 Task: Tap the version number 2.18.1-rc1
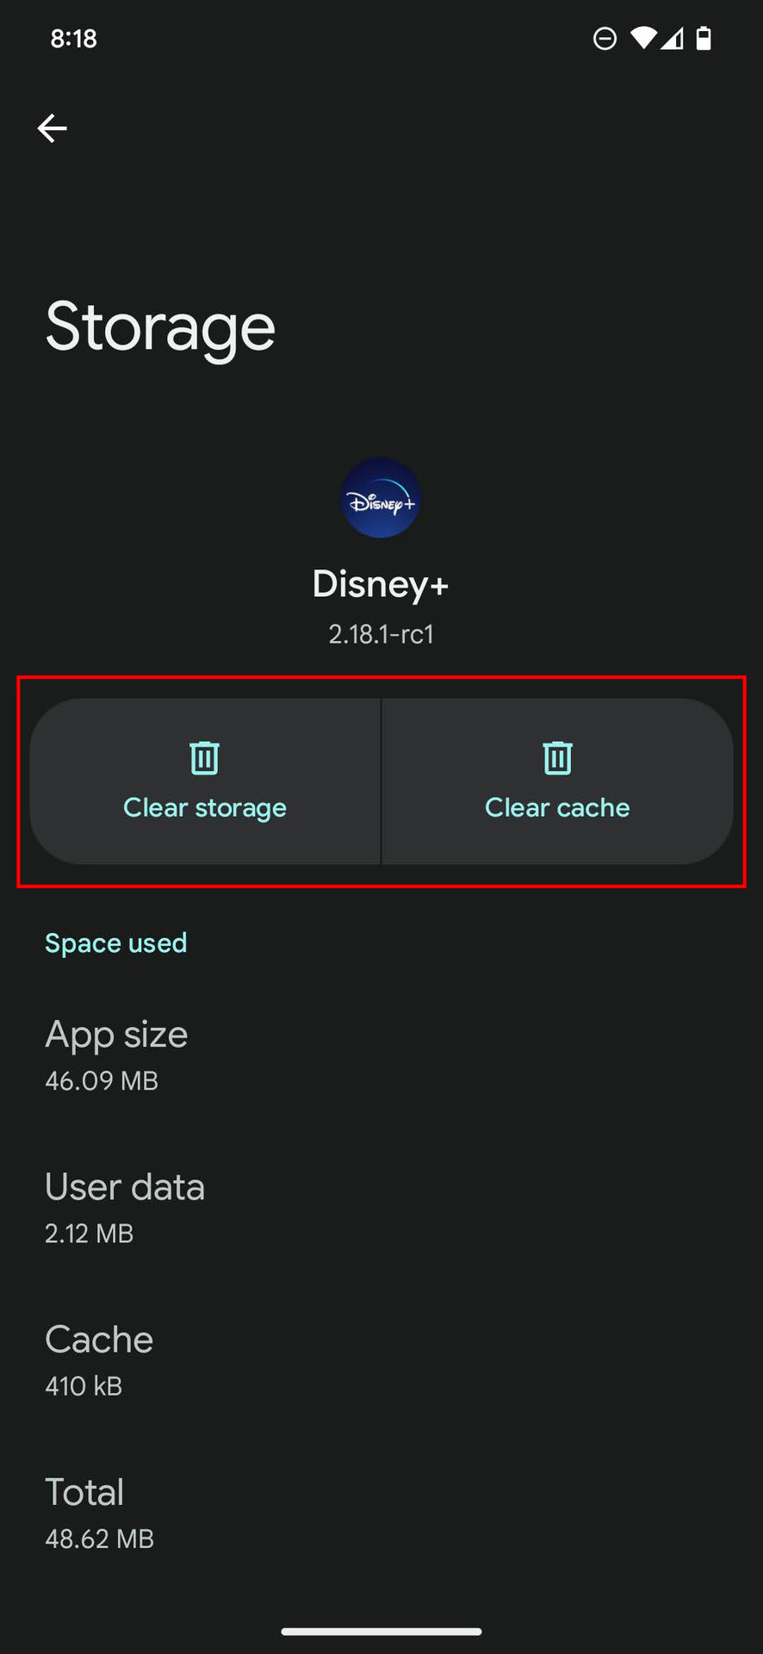pos(381,634)
